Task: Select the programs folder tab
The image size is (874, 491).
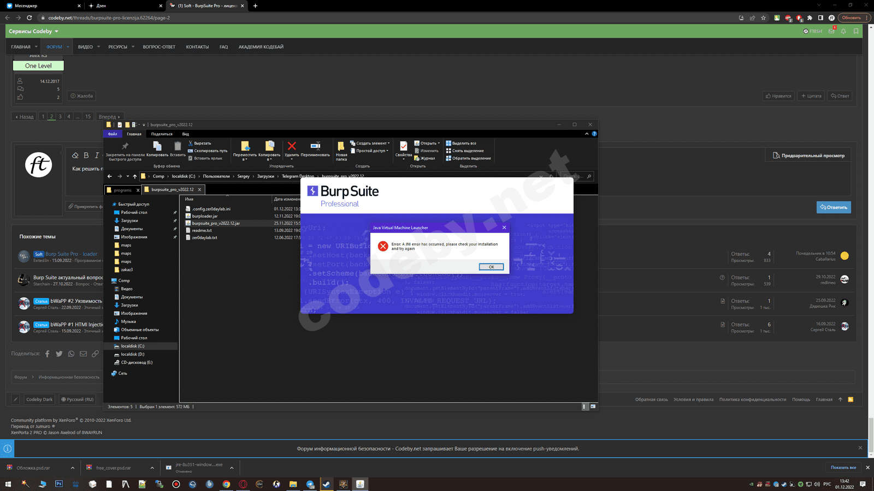Action: [x=122, y=190]
